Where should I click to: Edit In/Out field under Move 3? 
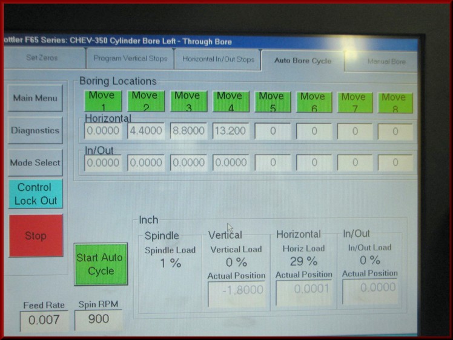click(x=188, y=162)
